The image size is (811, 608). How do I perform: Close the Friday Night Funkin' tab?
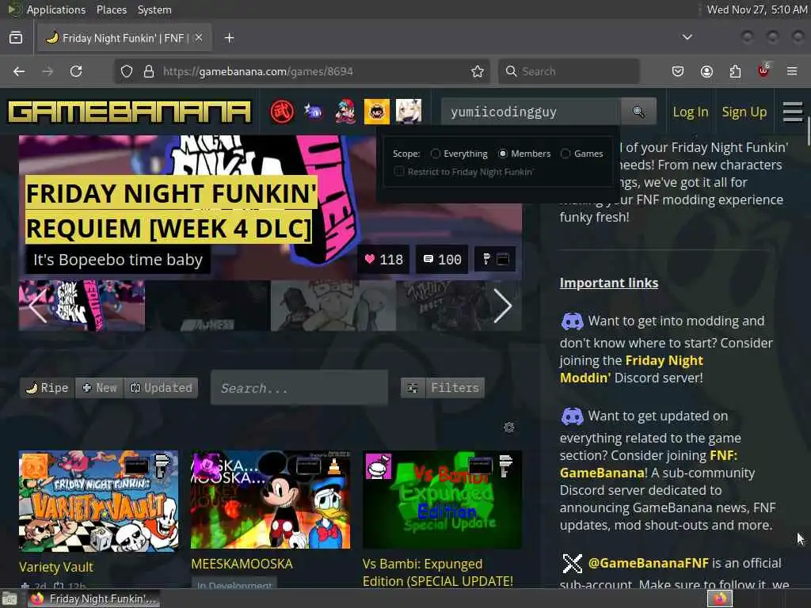(199, 37)
